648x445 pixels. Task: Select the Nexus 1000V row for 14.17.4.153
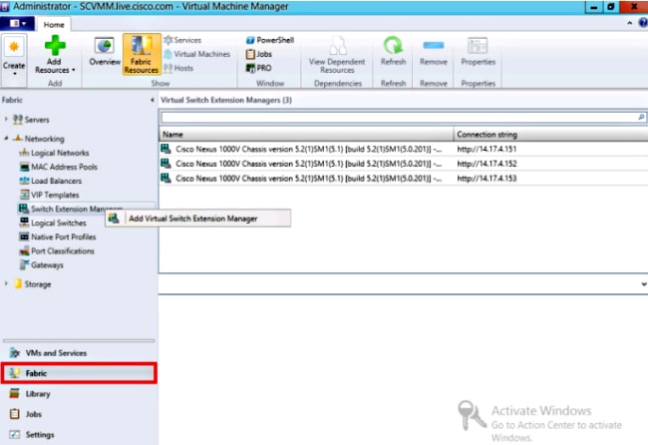[x=404, y=179]
